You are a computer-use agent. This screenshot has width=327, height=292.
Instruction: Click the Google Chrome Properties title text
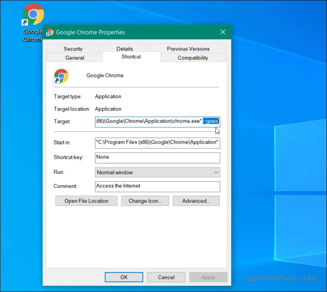point(90,32)
